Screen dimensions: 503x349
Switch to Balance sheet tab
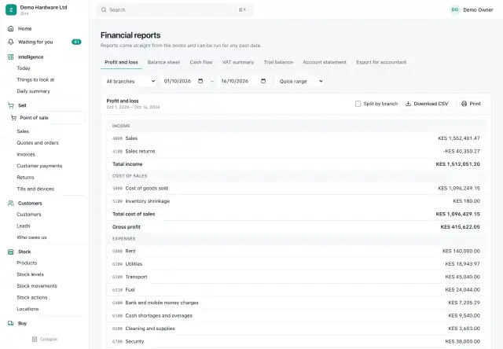(163, 62)
